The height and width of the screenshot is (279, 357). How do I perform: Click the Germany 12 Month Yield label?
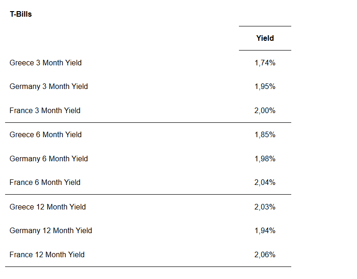pyautogui.click(x=51, y=231)
